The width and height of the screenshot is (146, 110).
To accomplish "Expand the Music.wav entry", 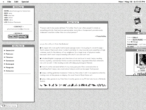I will tap(9, 54).
